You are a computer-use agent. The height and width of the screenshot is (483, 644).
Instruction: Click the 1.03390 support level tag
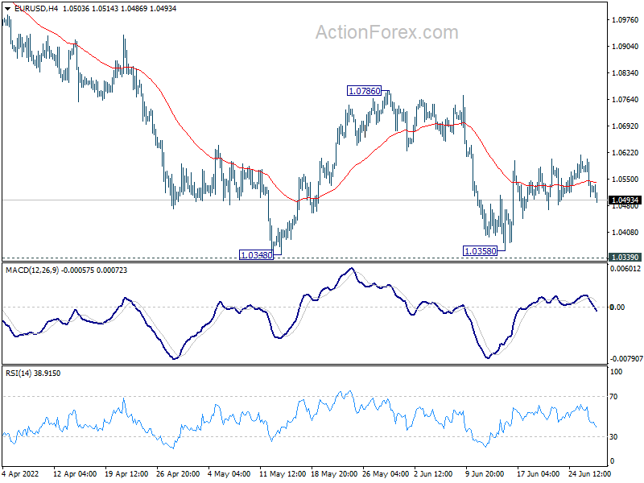625,258
